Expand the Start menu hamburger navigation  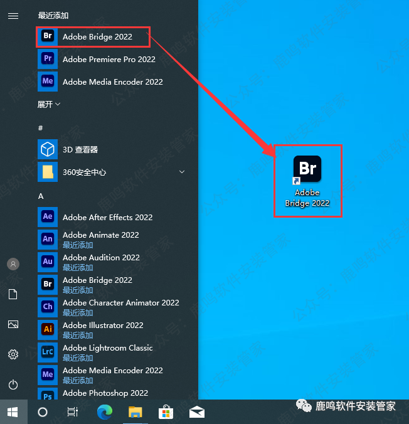point(13,16)
